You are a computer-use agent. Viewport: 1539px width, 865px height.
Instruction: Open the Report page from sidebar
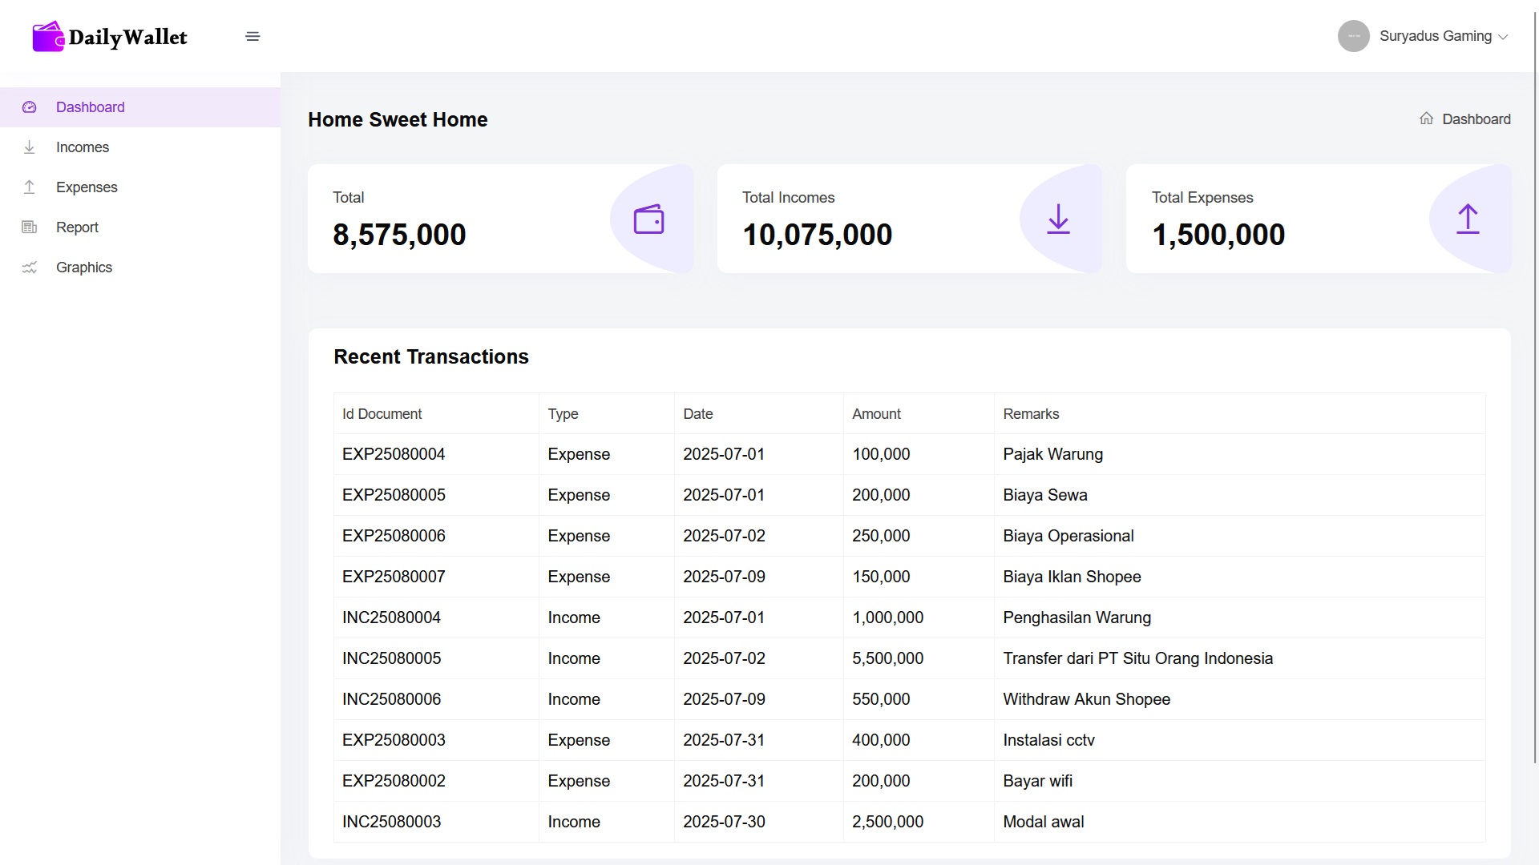77,227
